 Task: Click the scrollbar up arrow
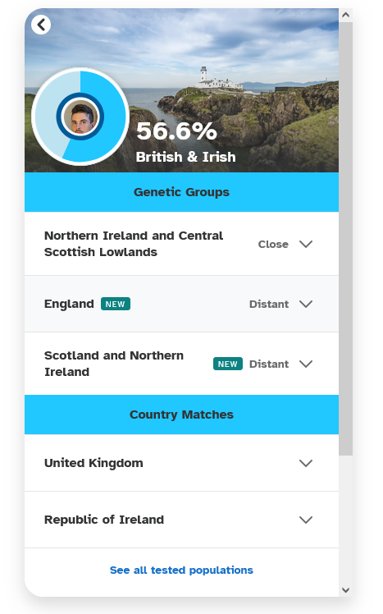tap(345, 15)
